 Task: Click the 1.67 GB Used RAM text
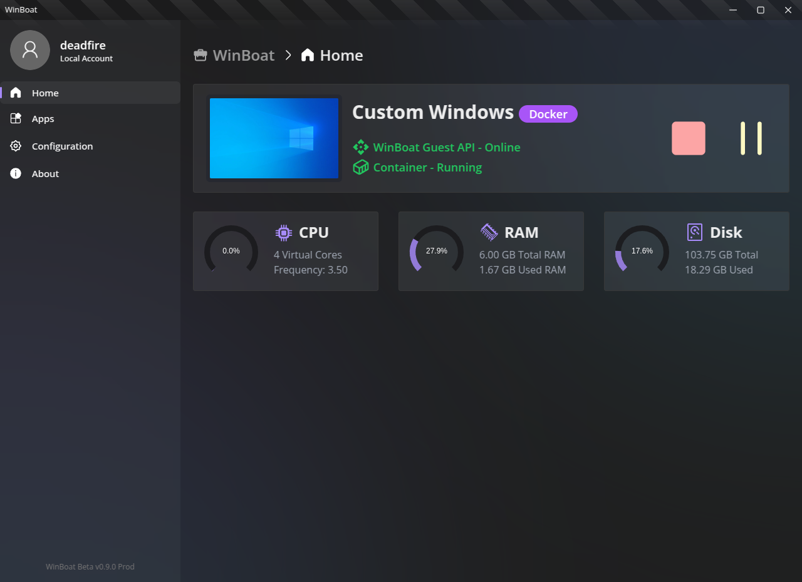(523, 270)
